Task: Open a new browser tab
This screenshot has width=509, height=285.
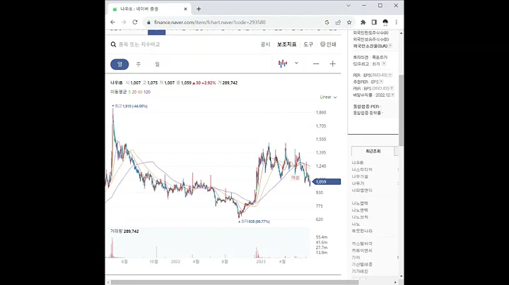Action: coord(199,9)
